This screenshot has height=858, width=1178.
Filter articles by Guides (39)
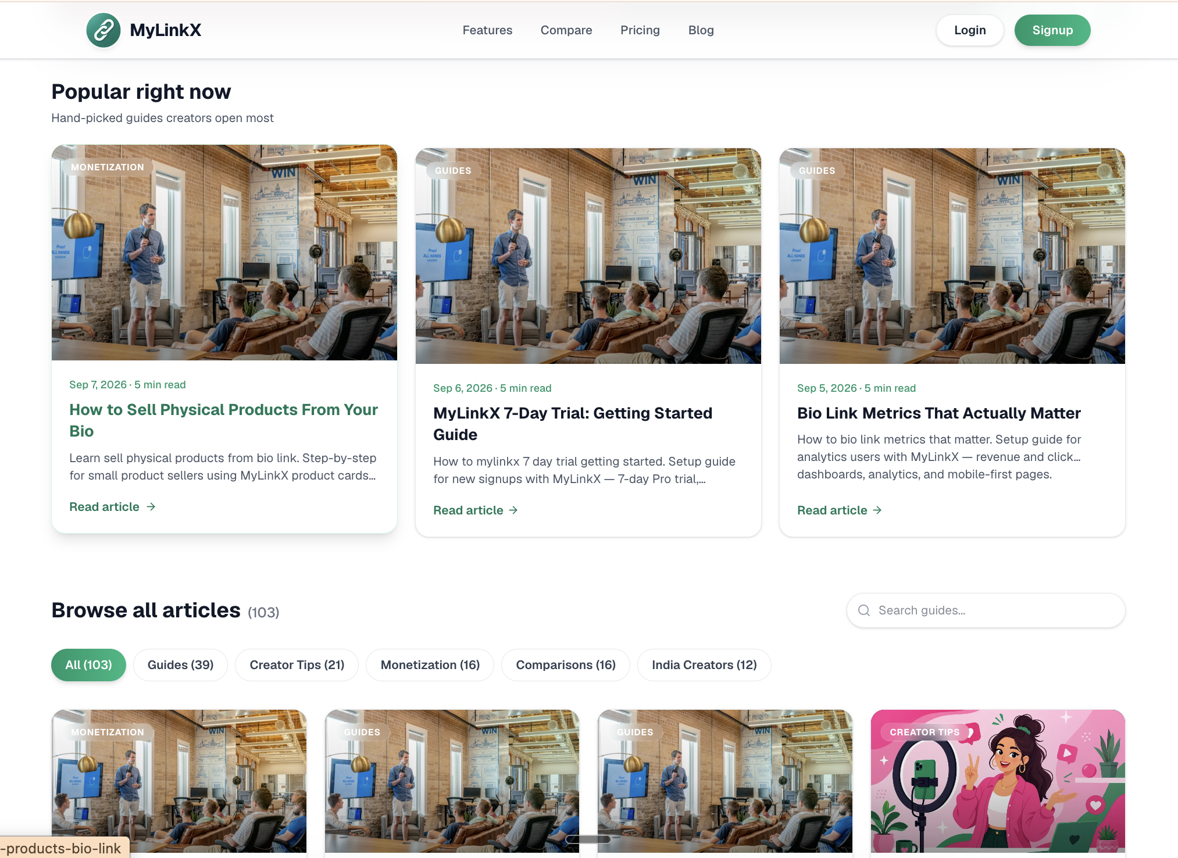(180, 665)
